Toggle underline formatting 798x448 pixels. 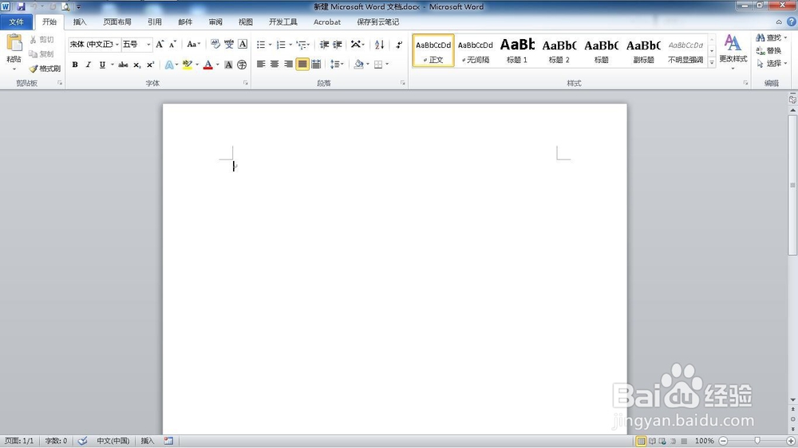coord(102,65)
